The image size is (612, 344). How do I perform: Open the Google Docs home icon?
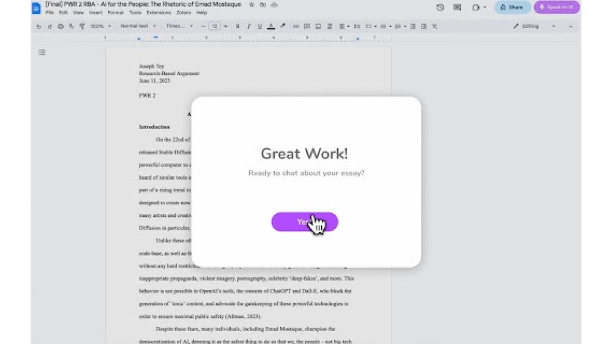pos(36,8)
